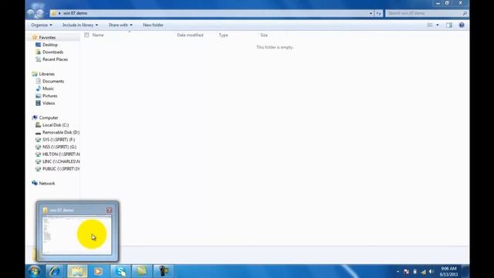The height and width of the screenshot is (278, 494).
Task: Open the HILTON network drive
Action: point(61,154)
